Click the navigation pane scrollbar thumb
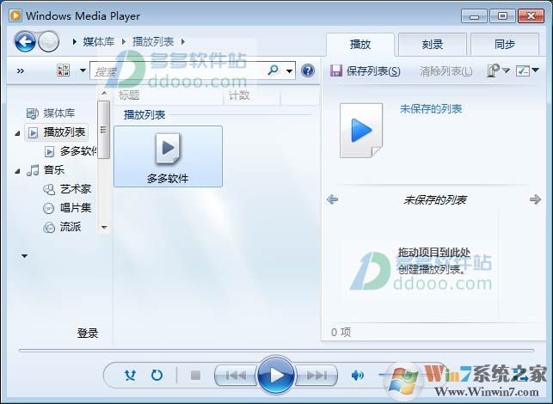This screenshot has height=404, width=553. 104,130
